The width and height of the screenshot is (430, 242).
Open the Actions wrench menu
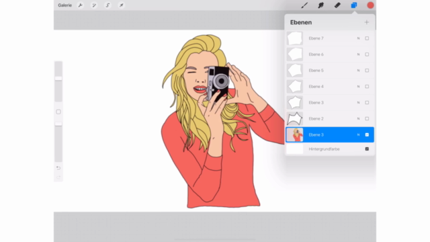[81, 5]
